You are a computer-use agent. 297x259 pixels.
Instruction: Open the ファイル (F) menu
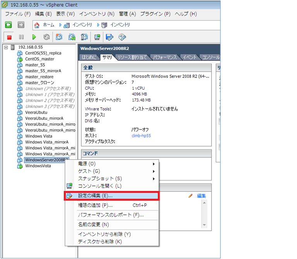click(x=18, y=14)
